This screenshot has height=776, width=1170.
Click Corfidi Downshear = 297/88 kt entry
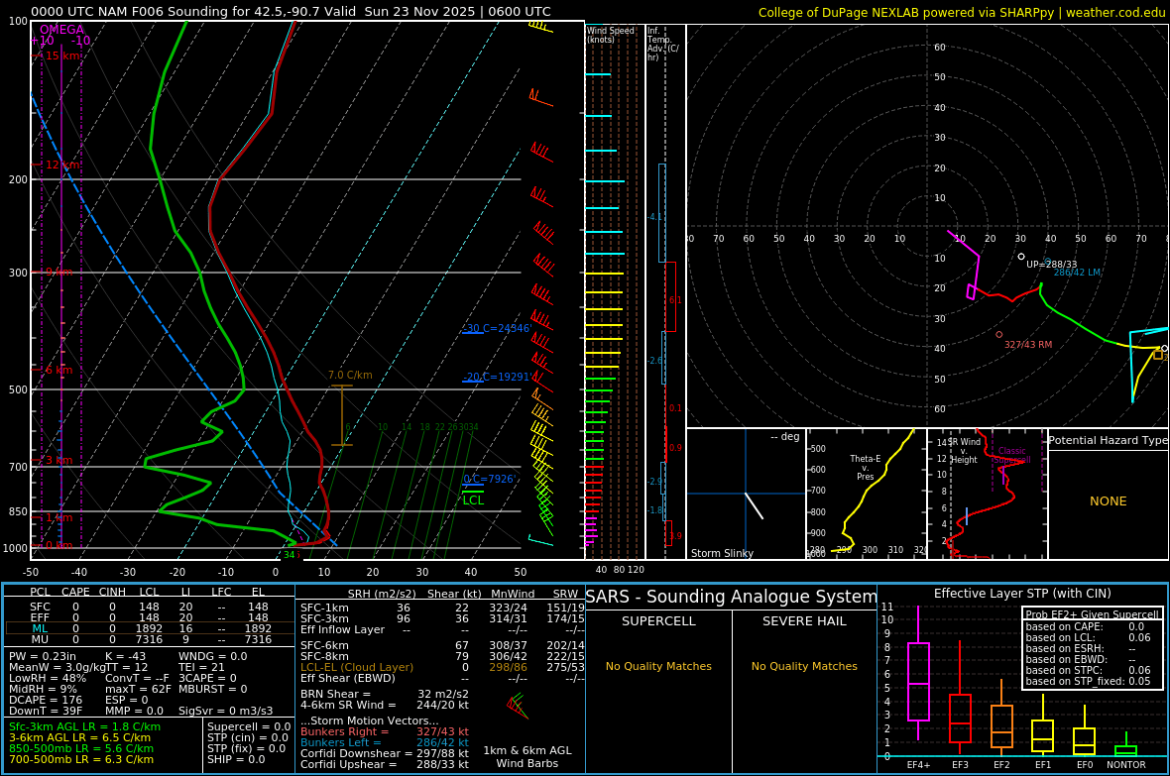[385, 753]
